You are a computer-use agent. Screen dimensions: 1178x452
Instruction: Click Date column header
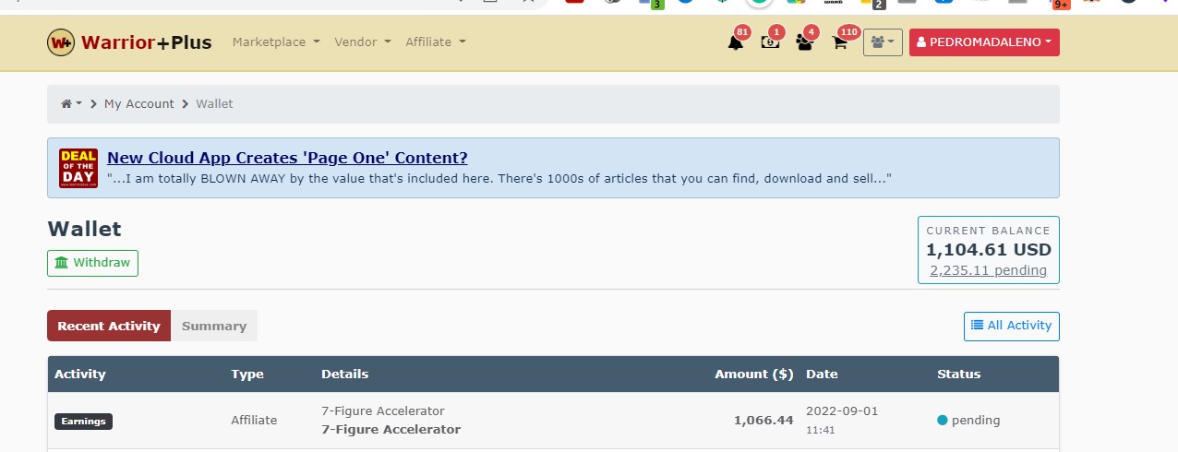tap(822, 375)
